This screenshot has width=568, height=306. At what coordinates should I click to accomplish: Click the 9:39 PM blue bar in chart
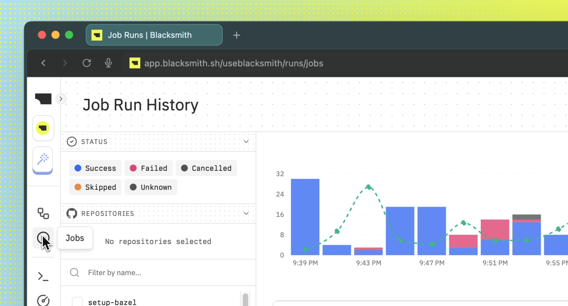coord(305,217)
